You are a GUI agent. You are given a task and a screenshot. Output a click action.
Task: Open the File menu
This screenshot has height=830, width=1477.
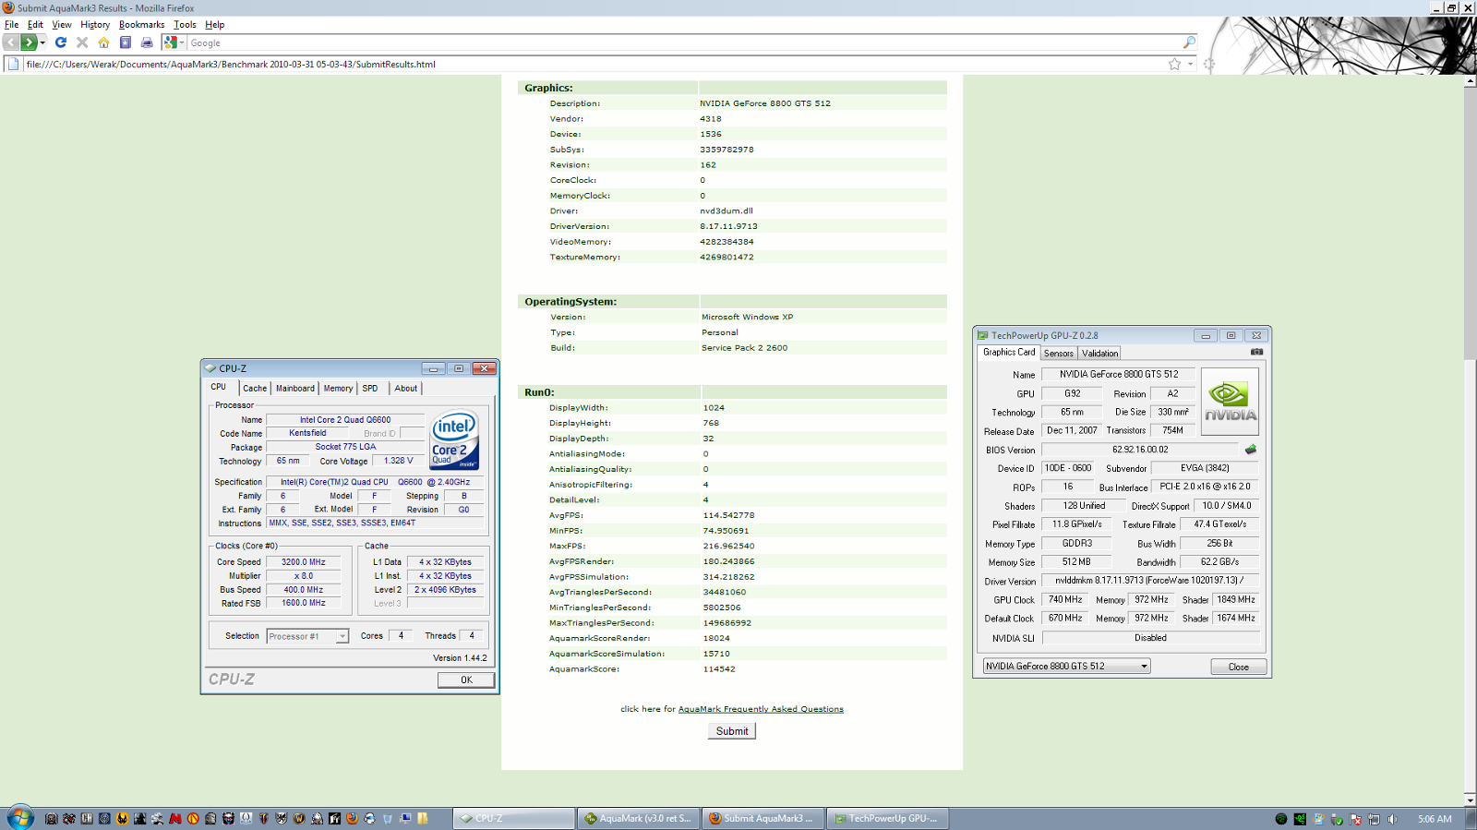11,25
